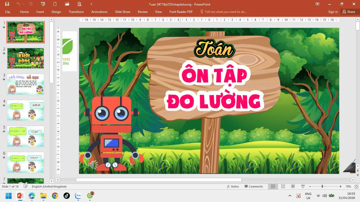
Task: Click the Save icon in quick access toolbar
Action: pyautogui.click(x=7, y=4)
